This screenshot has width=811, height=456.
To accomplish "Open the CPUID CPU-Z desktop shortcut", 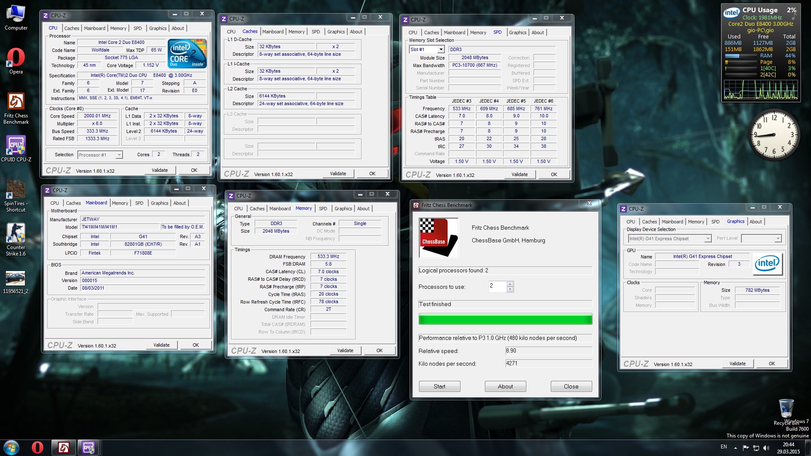I will 16,146.
